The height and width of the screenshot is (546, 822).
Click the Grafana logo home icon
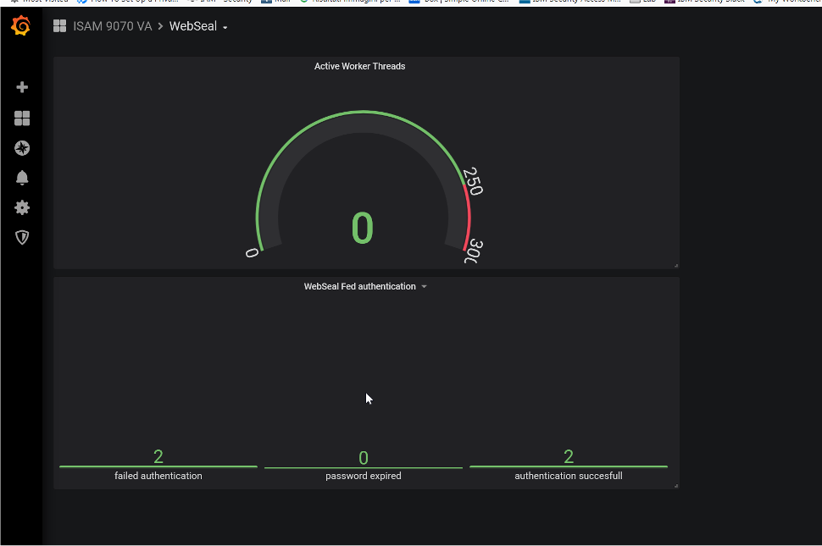(x=21, y=25)
